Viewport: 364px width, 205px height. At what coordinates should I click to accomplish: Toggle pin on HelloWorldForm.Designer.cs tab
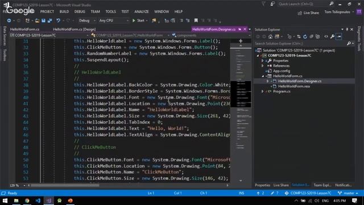(239, 29)
